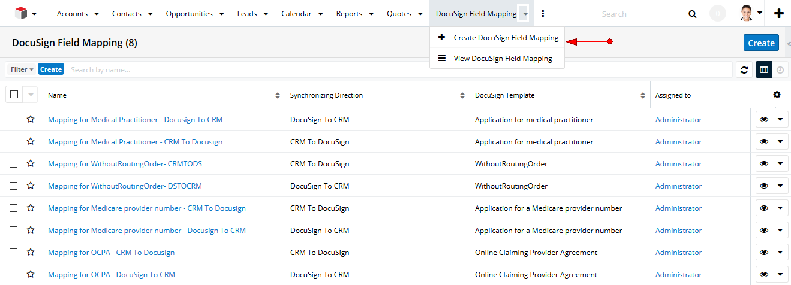Click the search magnifier icon
Screen dimensions: 791x285
click(693, 14)
